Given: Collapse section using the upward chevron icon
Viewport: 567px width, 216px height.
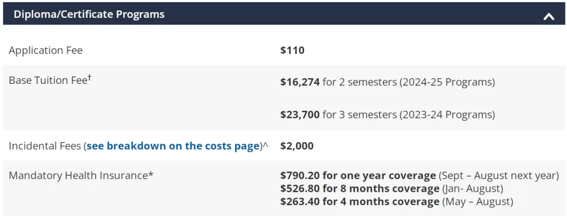Looking at the screenshot, I should coord(549,16).
